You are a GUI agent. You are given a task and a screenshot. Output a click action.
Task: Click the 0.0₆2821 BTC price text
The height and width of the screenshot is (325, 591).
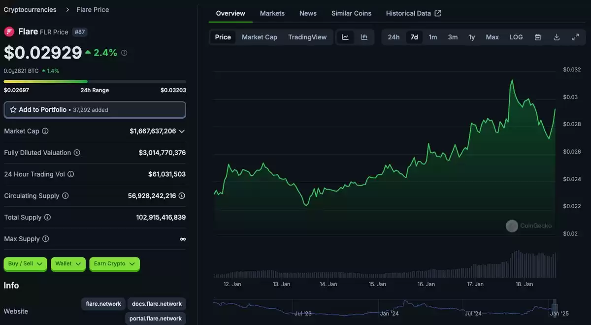click(21, 71)
